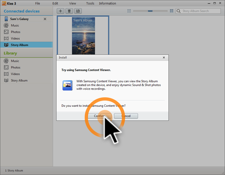This screenshot has width=225, height=175.
Task: Click the thumbnail size slider handle
Action: (150, 11)
